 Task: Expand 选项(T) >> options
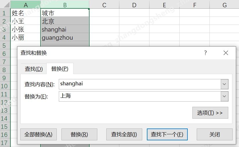(210, 113)
